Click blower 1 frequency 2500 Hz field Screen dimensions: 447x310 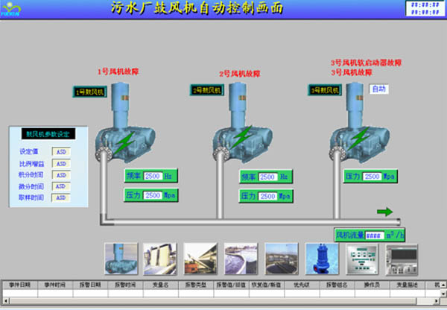click(x=153, y=176)
